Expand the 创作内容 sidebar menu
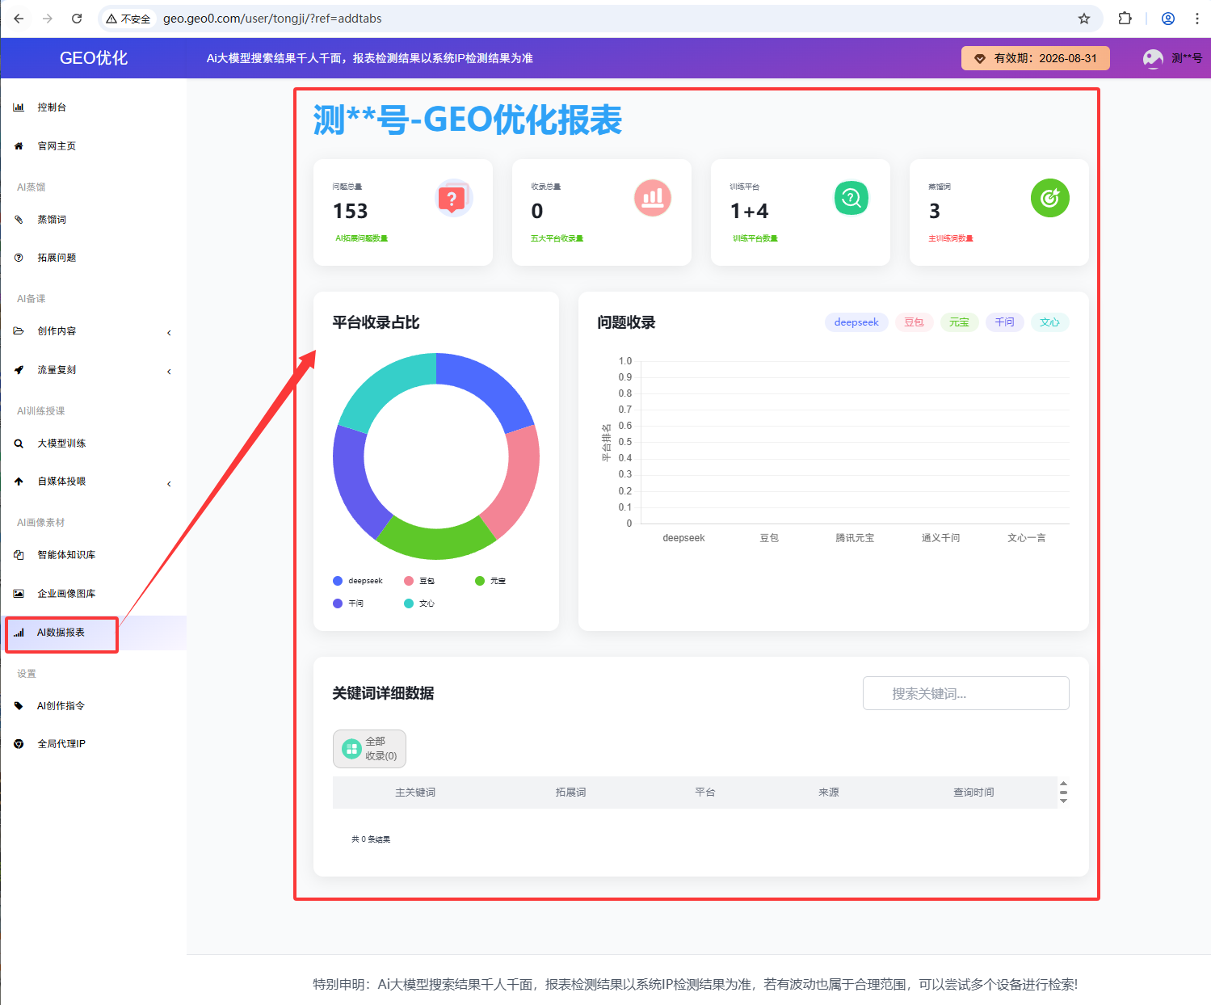Screen dimensions: 1211x1005 tap(93, 331)
